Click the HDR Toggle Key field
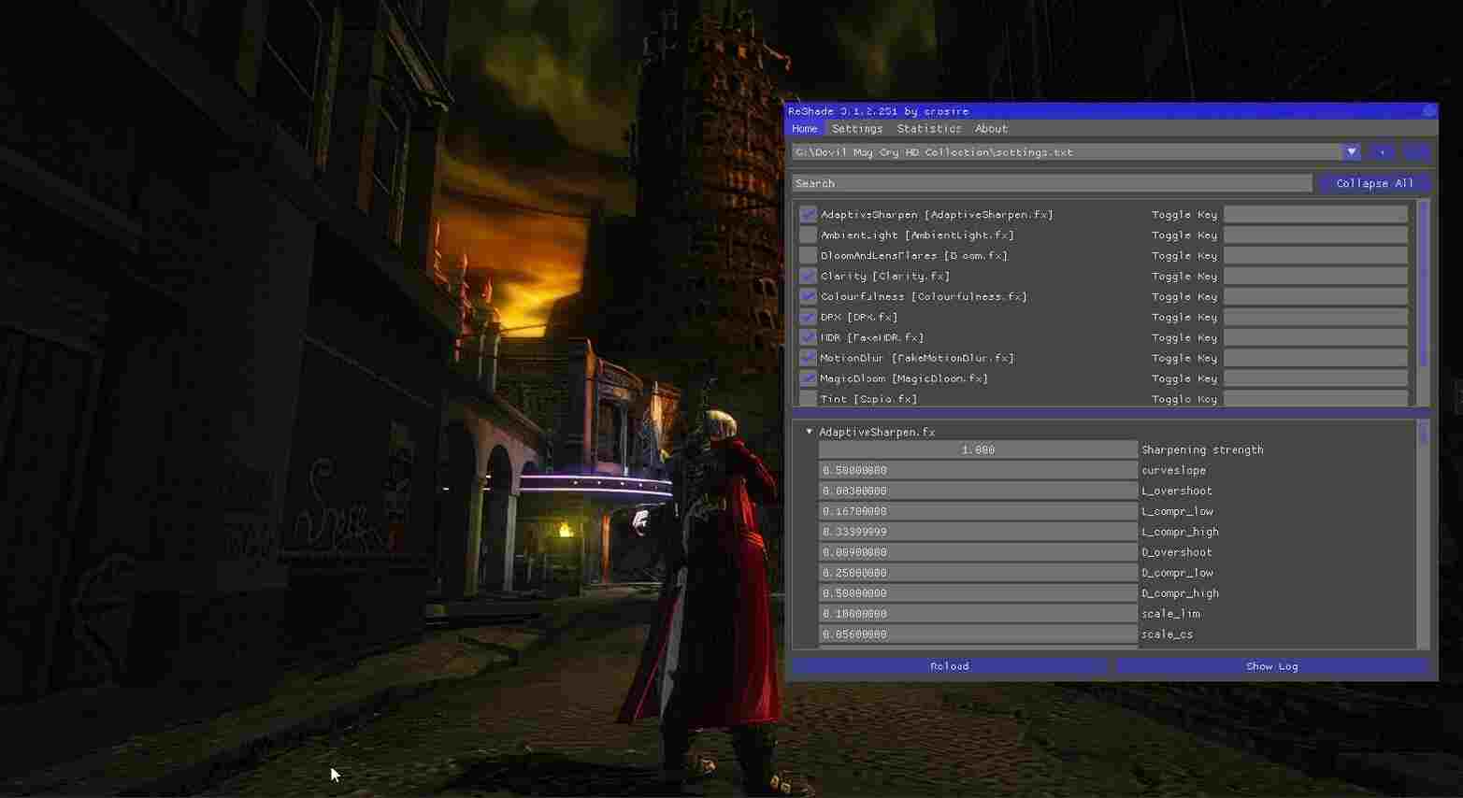This screenshot has height=798, width=1463. [1315, 338]
